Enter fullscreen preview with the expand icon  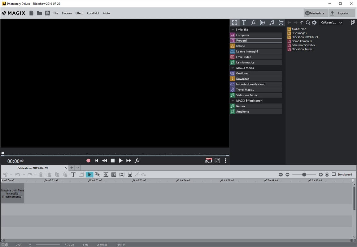[x=217, y=161]
